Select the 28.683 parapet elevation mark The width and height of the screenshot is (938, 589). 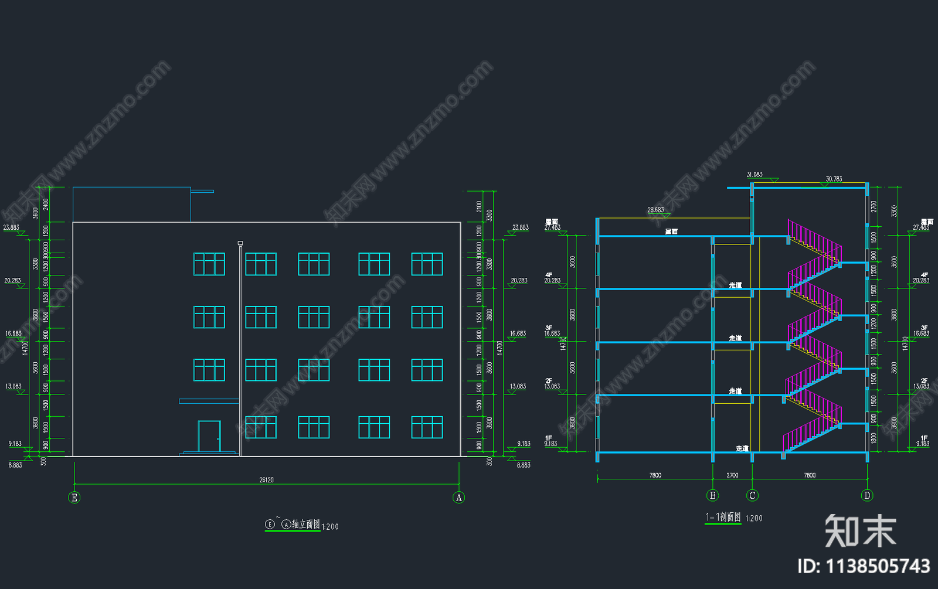pos(656,210)
